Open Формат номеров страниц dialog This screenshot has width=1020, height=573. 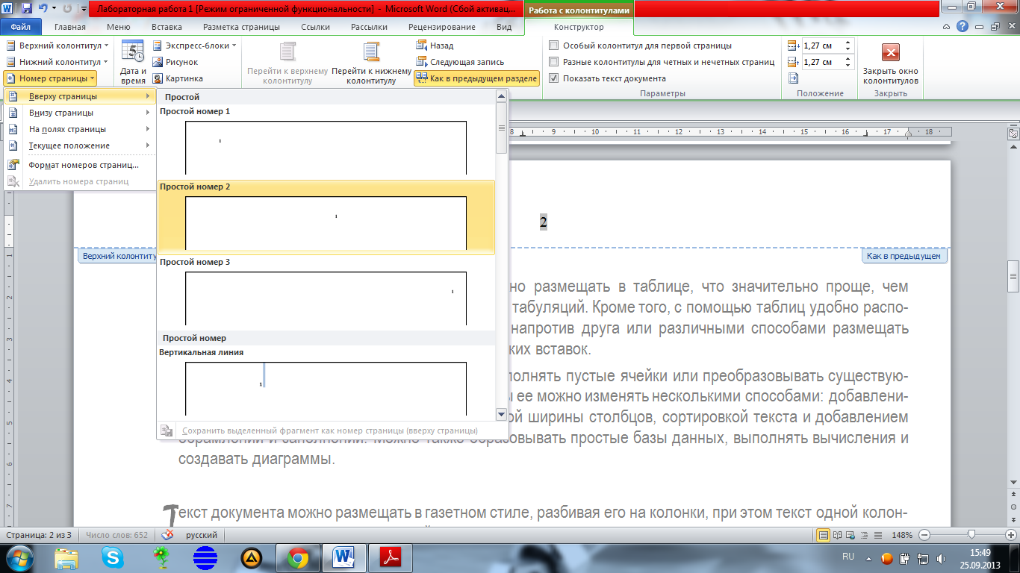pos(79,165)
